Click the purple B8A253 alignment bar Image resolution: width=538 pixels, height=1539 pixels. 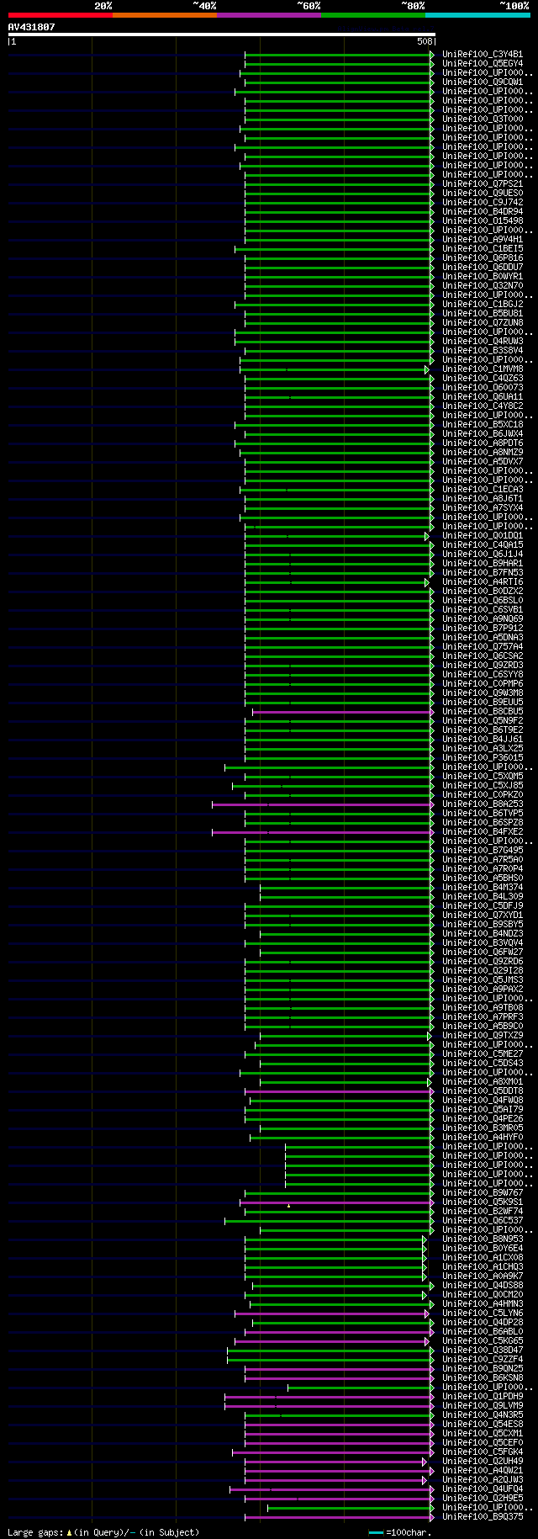(321, 804)
